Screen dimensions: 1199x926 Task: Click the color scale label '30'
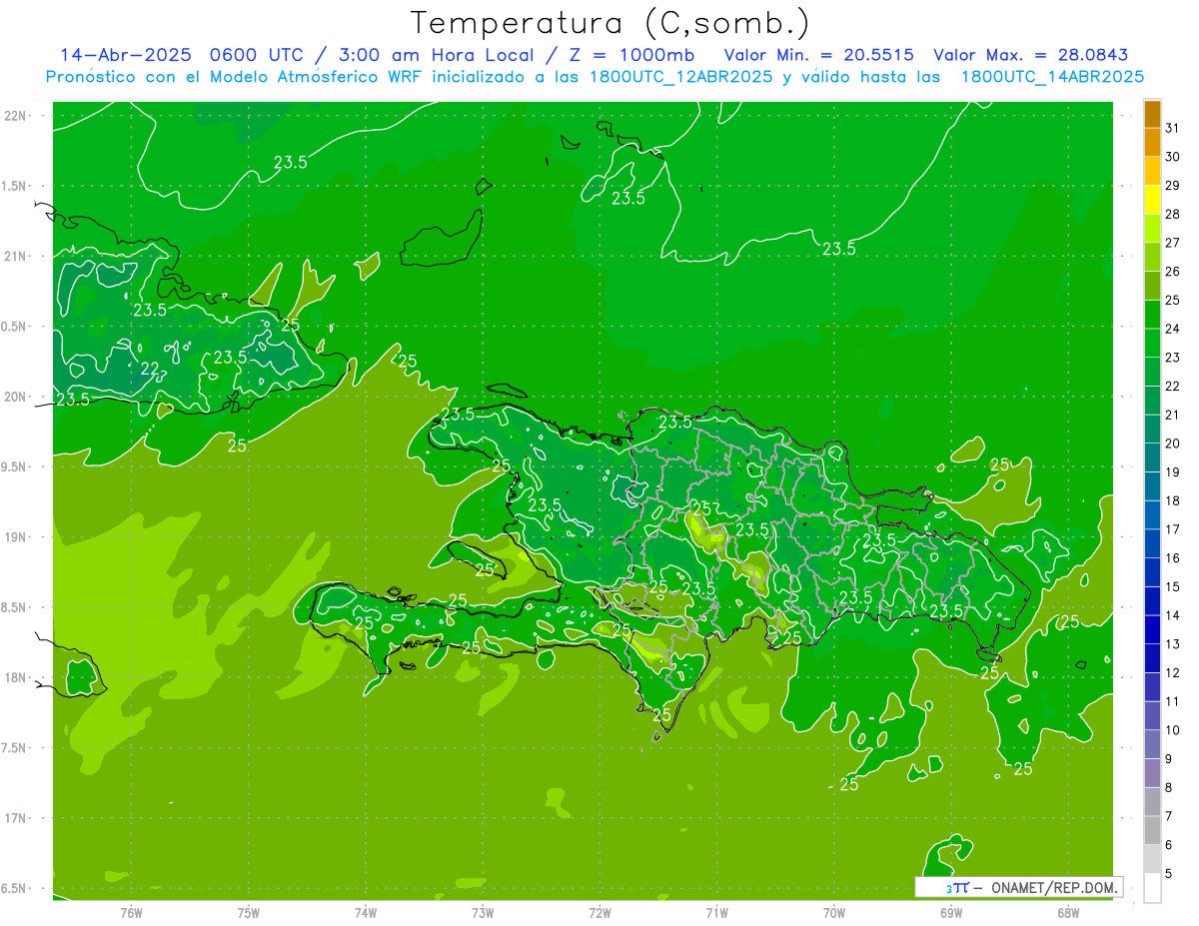pos(1173,156)
